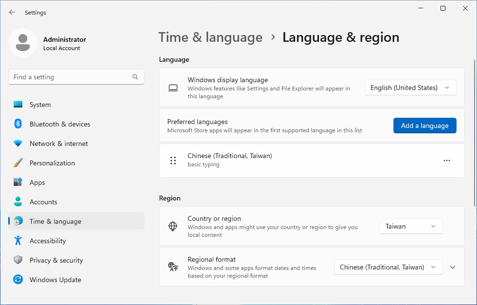Screen dimensions: 477x305
Task: Click the System monitor icon
Action: (18, 105)
